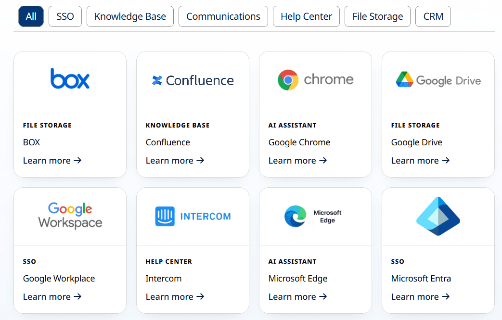The height and width of the screenshot is (320, 502).
Task: Click the Microsoft Edge logo
Action: [x=313, y=217]
